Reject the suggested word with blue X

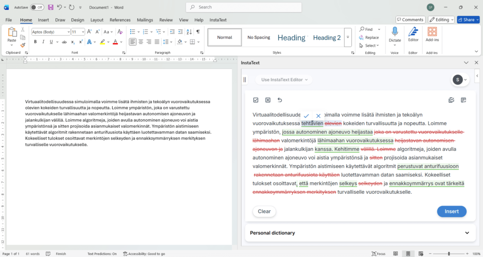pyautogui.click(x=318, y=116)
